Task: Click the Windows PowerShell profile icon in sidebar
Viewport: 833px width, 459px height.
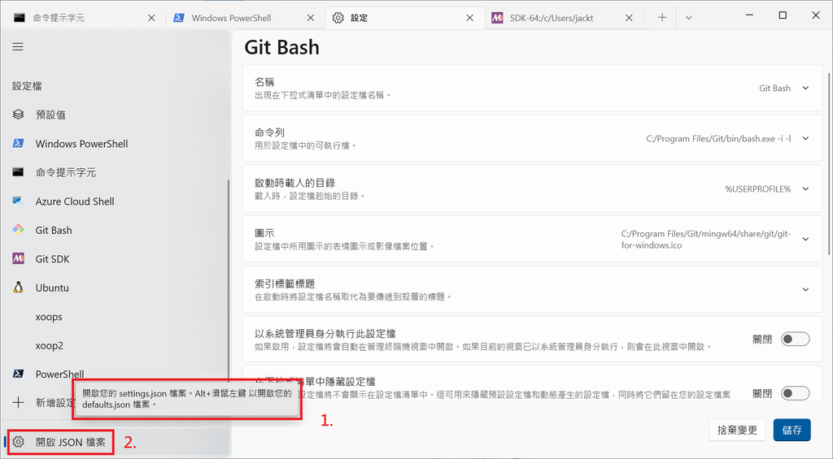Action: (18, 143)
